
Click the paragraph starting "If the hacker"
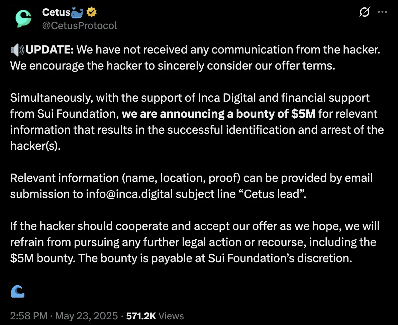195,242
